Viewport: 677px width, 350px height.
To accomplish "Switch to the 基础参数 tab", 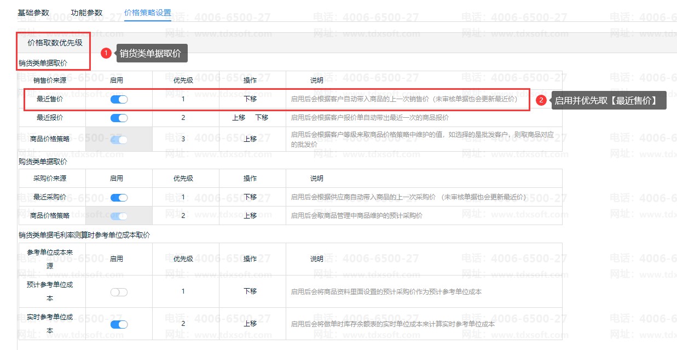I will tap(33, 13).
